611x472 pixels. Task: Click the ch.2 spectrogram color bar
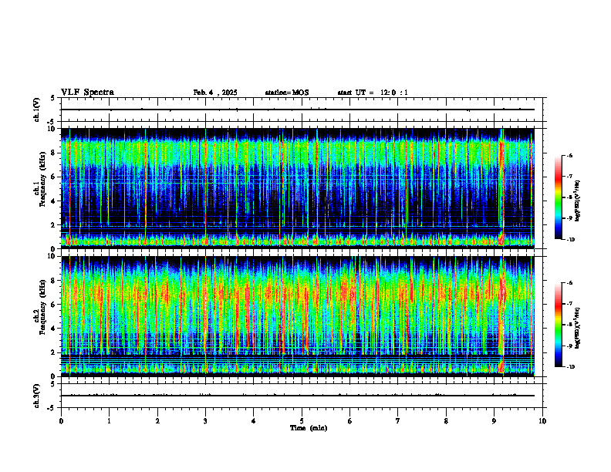(559, 325)
